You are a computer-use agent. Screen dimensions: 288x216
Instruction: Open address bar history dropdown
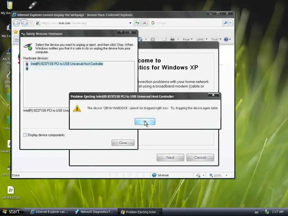click(130, 23)
